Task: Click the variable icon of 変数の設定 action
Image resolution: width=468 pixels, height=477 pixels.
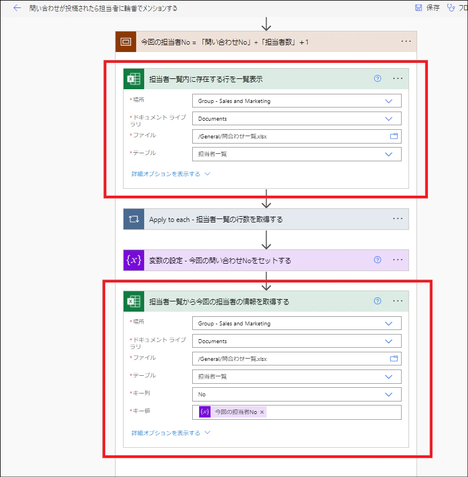Action: [x=134, y=260]
